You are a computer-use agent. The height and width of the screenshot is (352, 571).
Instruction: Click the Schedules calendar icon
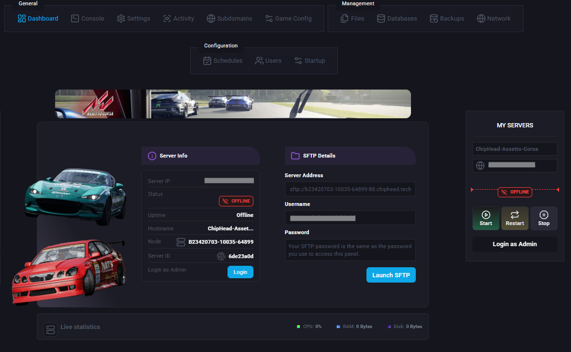tap(207, 61)
